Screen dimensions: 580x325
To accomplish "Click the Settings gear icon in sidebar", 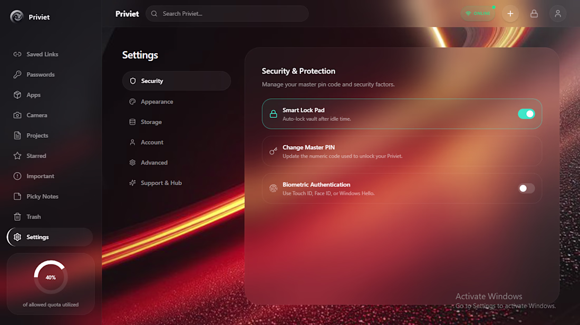I will (17, 237).
